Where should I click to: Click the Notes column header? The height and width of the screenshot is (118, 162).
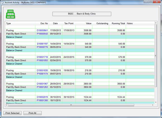click(x=140, y=23)
